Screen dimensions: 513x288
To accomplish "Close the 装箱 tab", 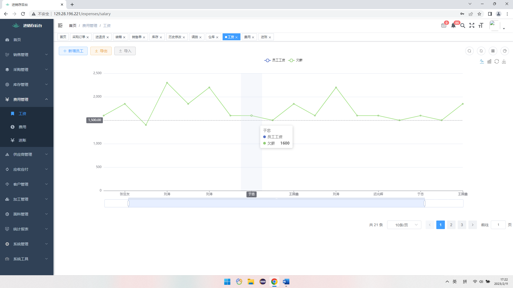I will coord(124,37).
